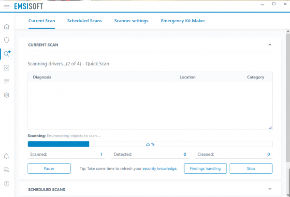Image resolution: width=290 pixels, height=197 pixels.
Task: Click the results list resize grip
Action: coord(270,128)
